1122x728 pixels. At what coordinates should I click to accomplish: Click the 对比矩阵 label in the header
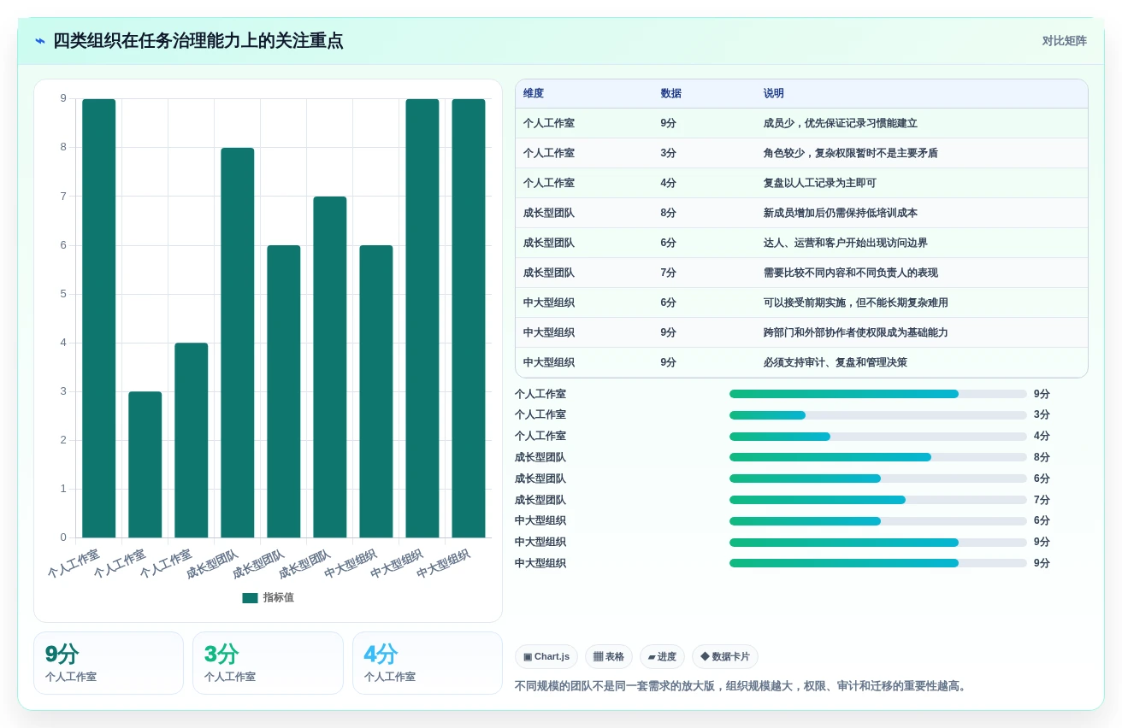1064,41
